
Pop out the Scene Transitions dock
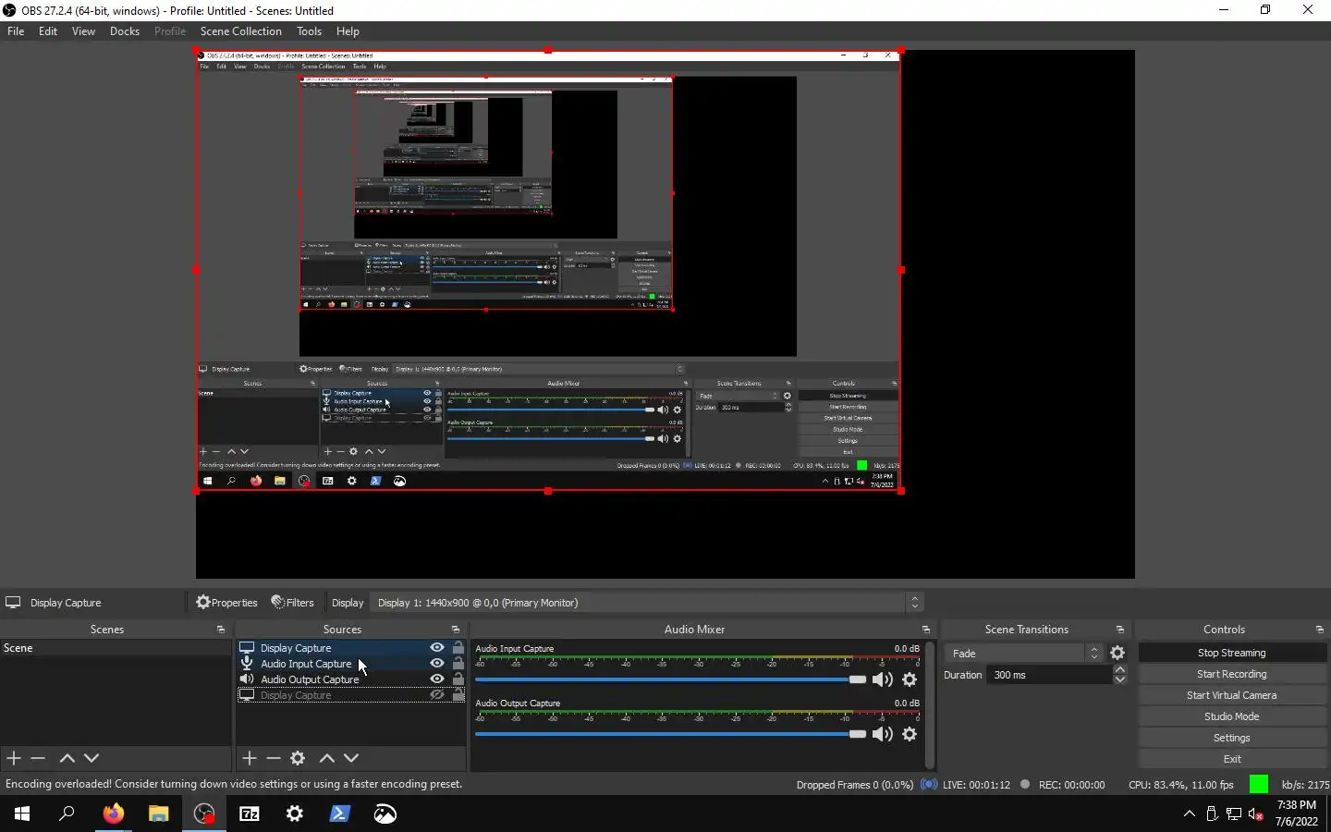(x=1120, y=630)
